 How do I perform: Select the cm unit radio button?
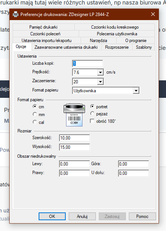[35, 106]
